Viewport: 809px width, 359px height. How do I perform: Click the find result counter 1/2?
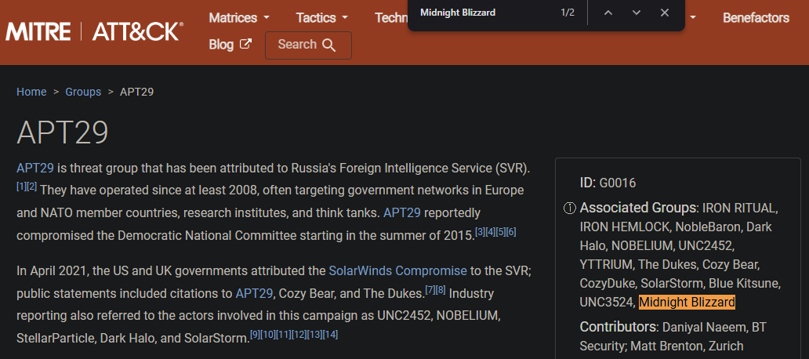pos(568,13)
